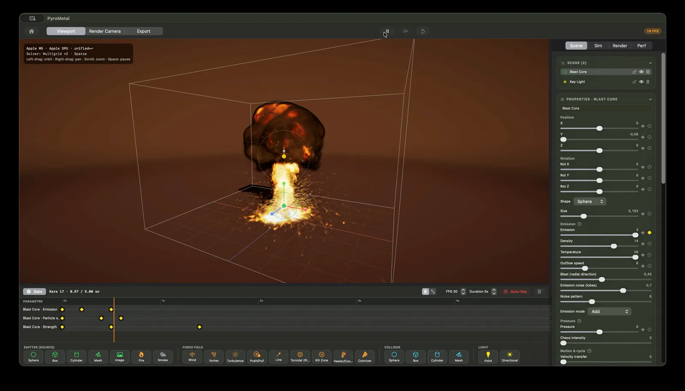
Task: Add a Heater/Cooler force field
Action: 343,356
